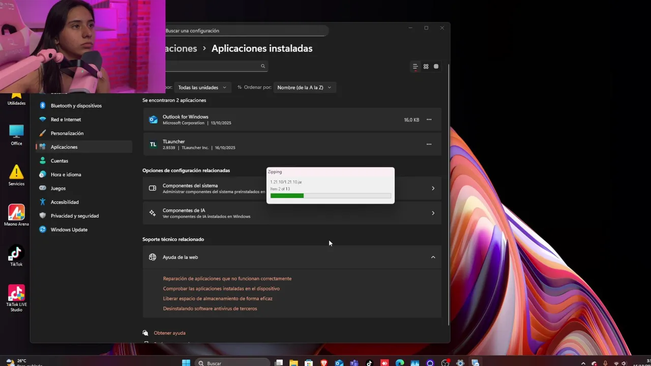
Task: Open Desinstalando software antivirus de terceros link
Action: click(210, 309)
